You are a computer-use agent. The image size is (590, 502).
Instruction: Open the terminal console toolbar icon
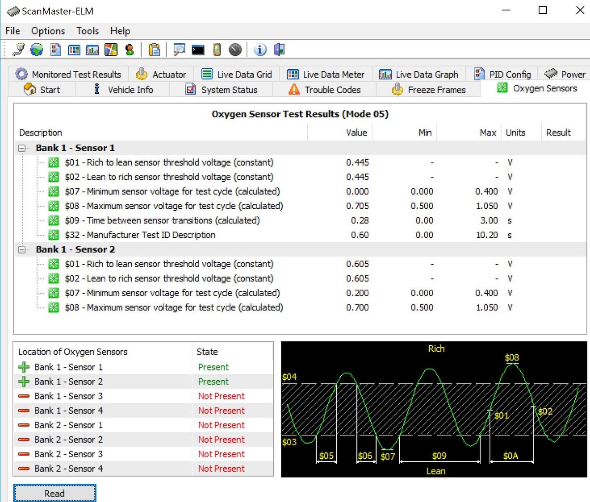click(x=198, y=49)
